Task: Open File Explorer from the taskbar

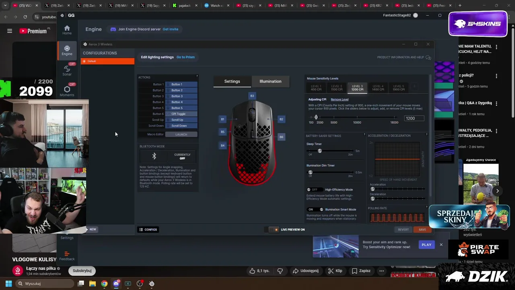Action: click(x=92, y=284)
